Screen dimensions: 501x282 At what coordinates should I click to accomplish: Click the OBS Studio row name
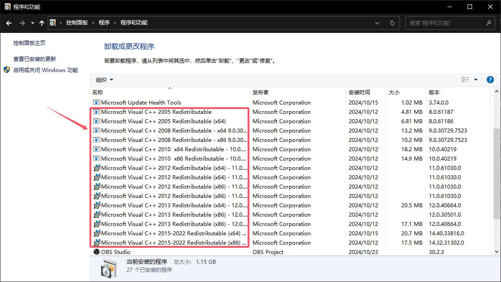[x=116, y=252]
